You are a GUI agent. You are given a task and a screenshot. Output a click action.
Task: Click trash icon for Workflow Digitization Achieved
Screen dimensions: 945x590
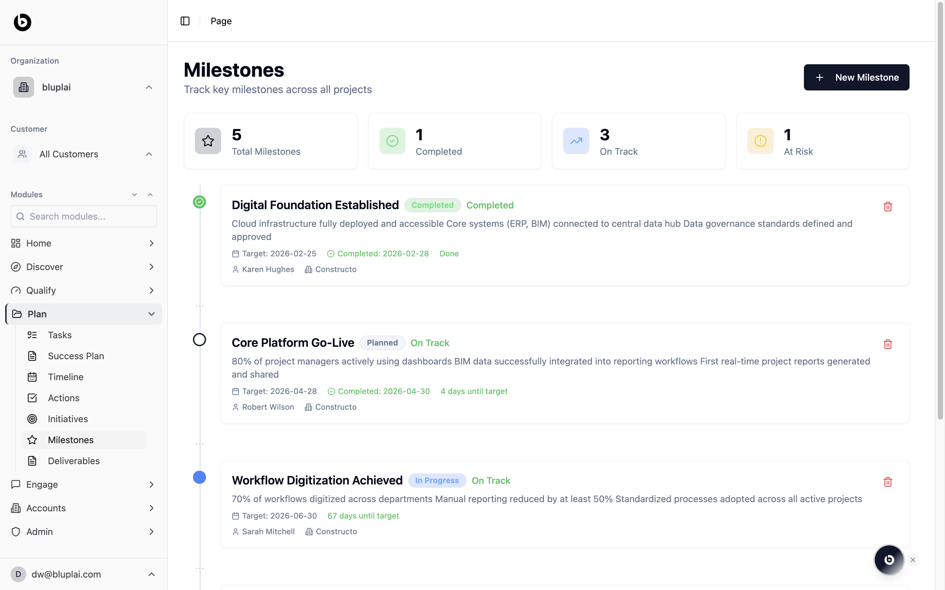pos(888,482)
